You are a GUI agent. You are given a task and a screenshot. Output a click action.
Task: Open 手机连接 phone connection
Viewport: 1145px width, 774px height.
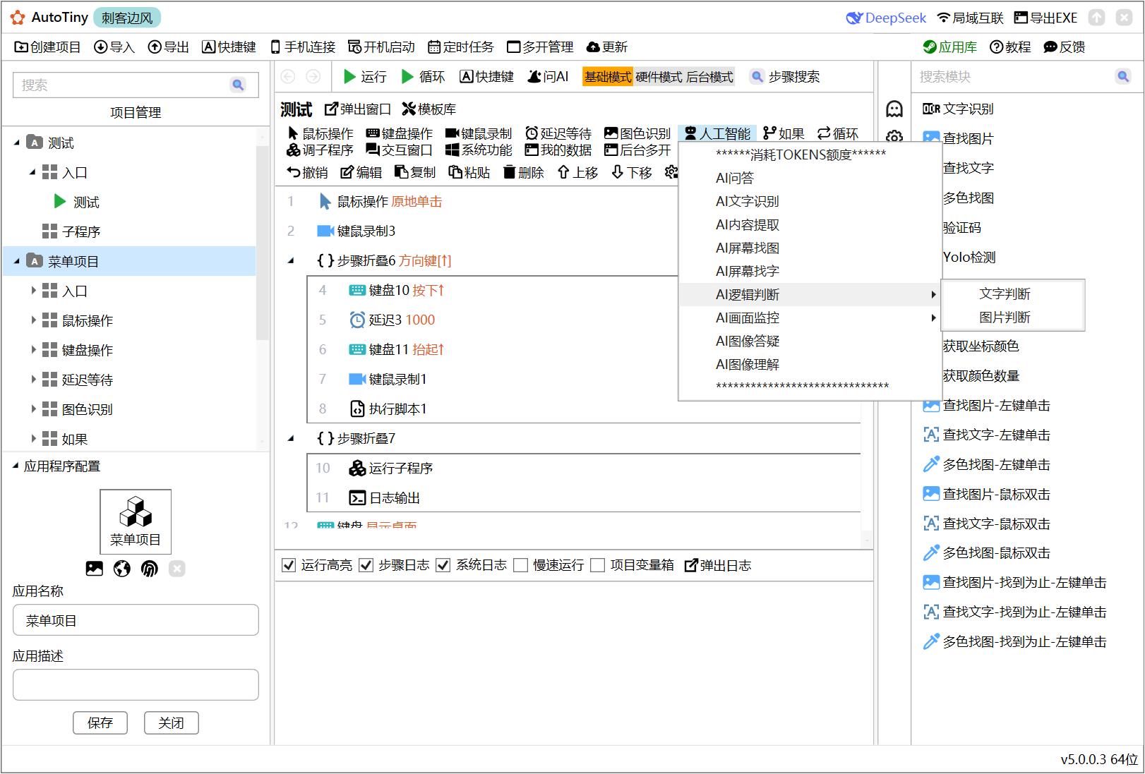click(x=303, y=47)
